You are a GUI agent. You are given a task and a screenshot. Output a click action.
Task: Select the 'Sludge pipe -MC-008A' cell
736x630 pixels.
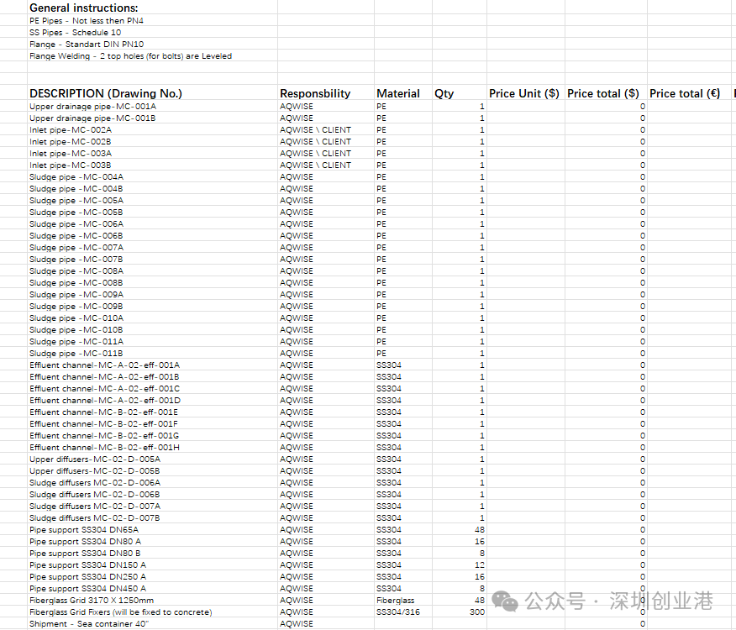pyautogui.click(x=152, y=270)
